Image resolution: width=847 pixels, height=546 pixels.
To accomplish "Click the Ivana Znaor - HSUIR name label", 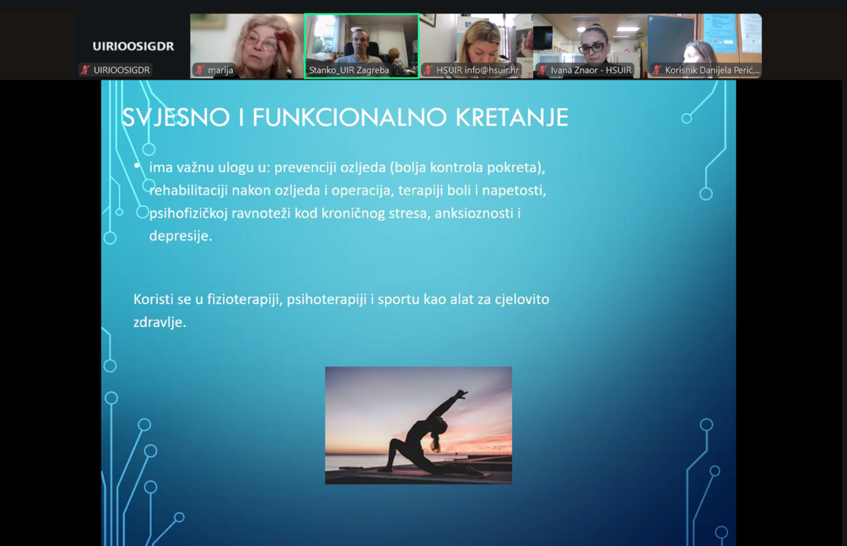I will (591, 71).
